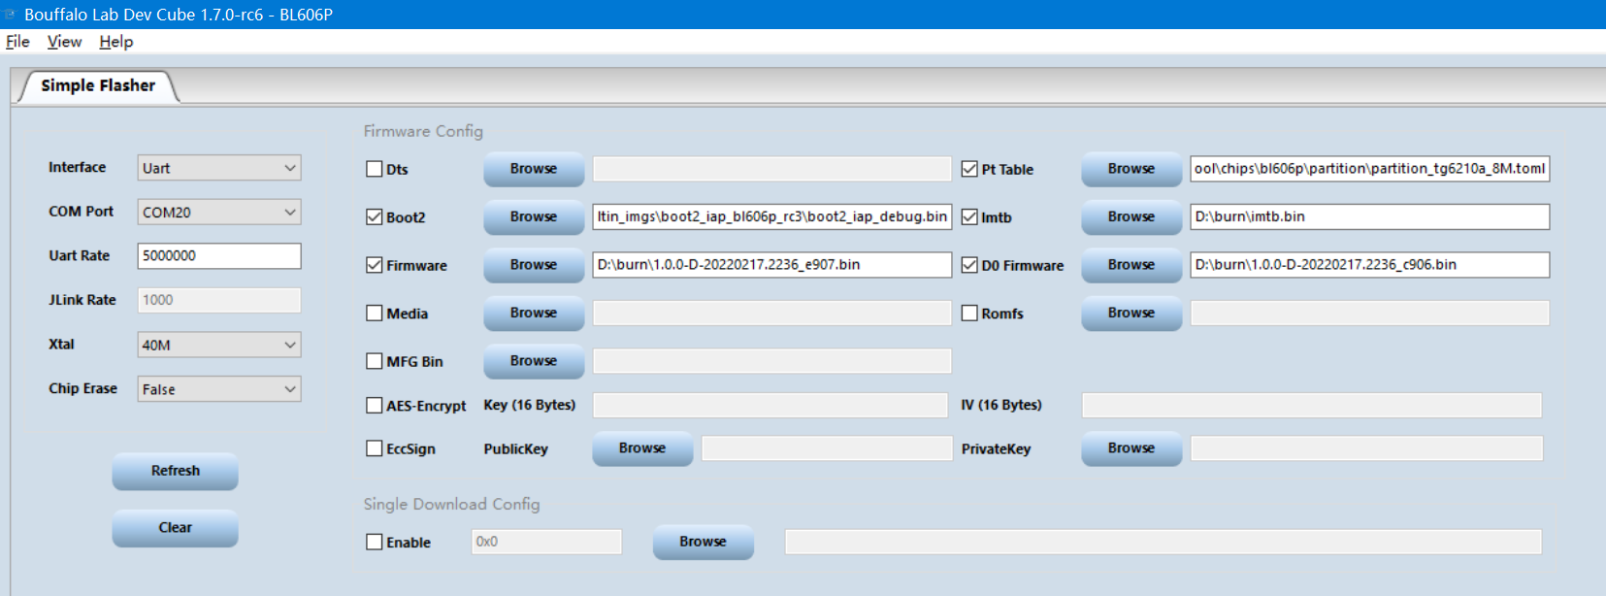Click the Refresh button
The width and height of the screenshot is (1606, 596).
click(175, 471)
